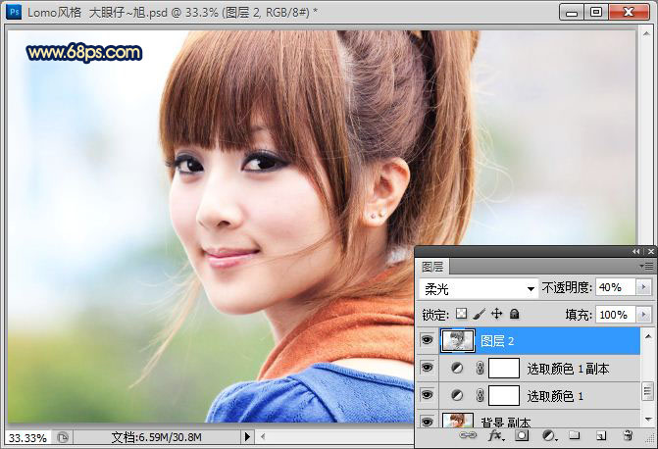Click the Ps icon in title bar
Screen dimensions: 658x449
point(14,12)
